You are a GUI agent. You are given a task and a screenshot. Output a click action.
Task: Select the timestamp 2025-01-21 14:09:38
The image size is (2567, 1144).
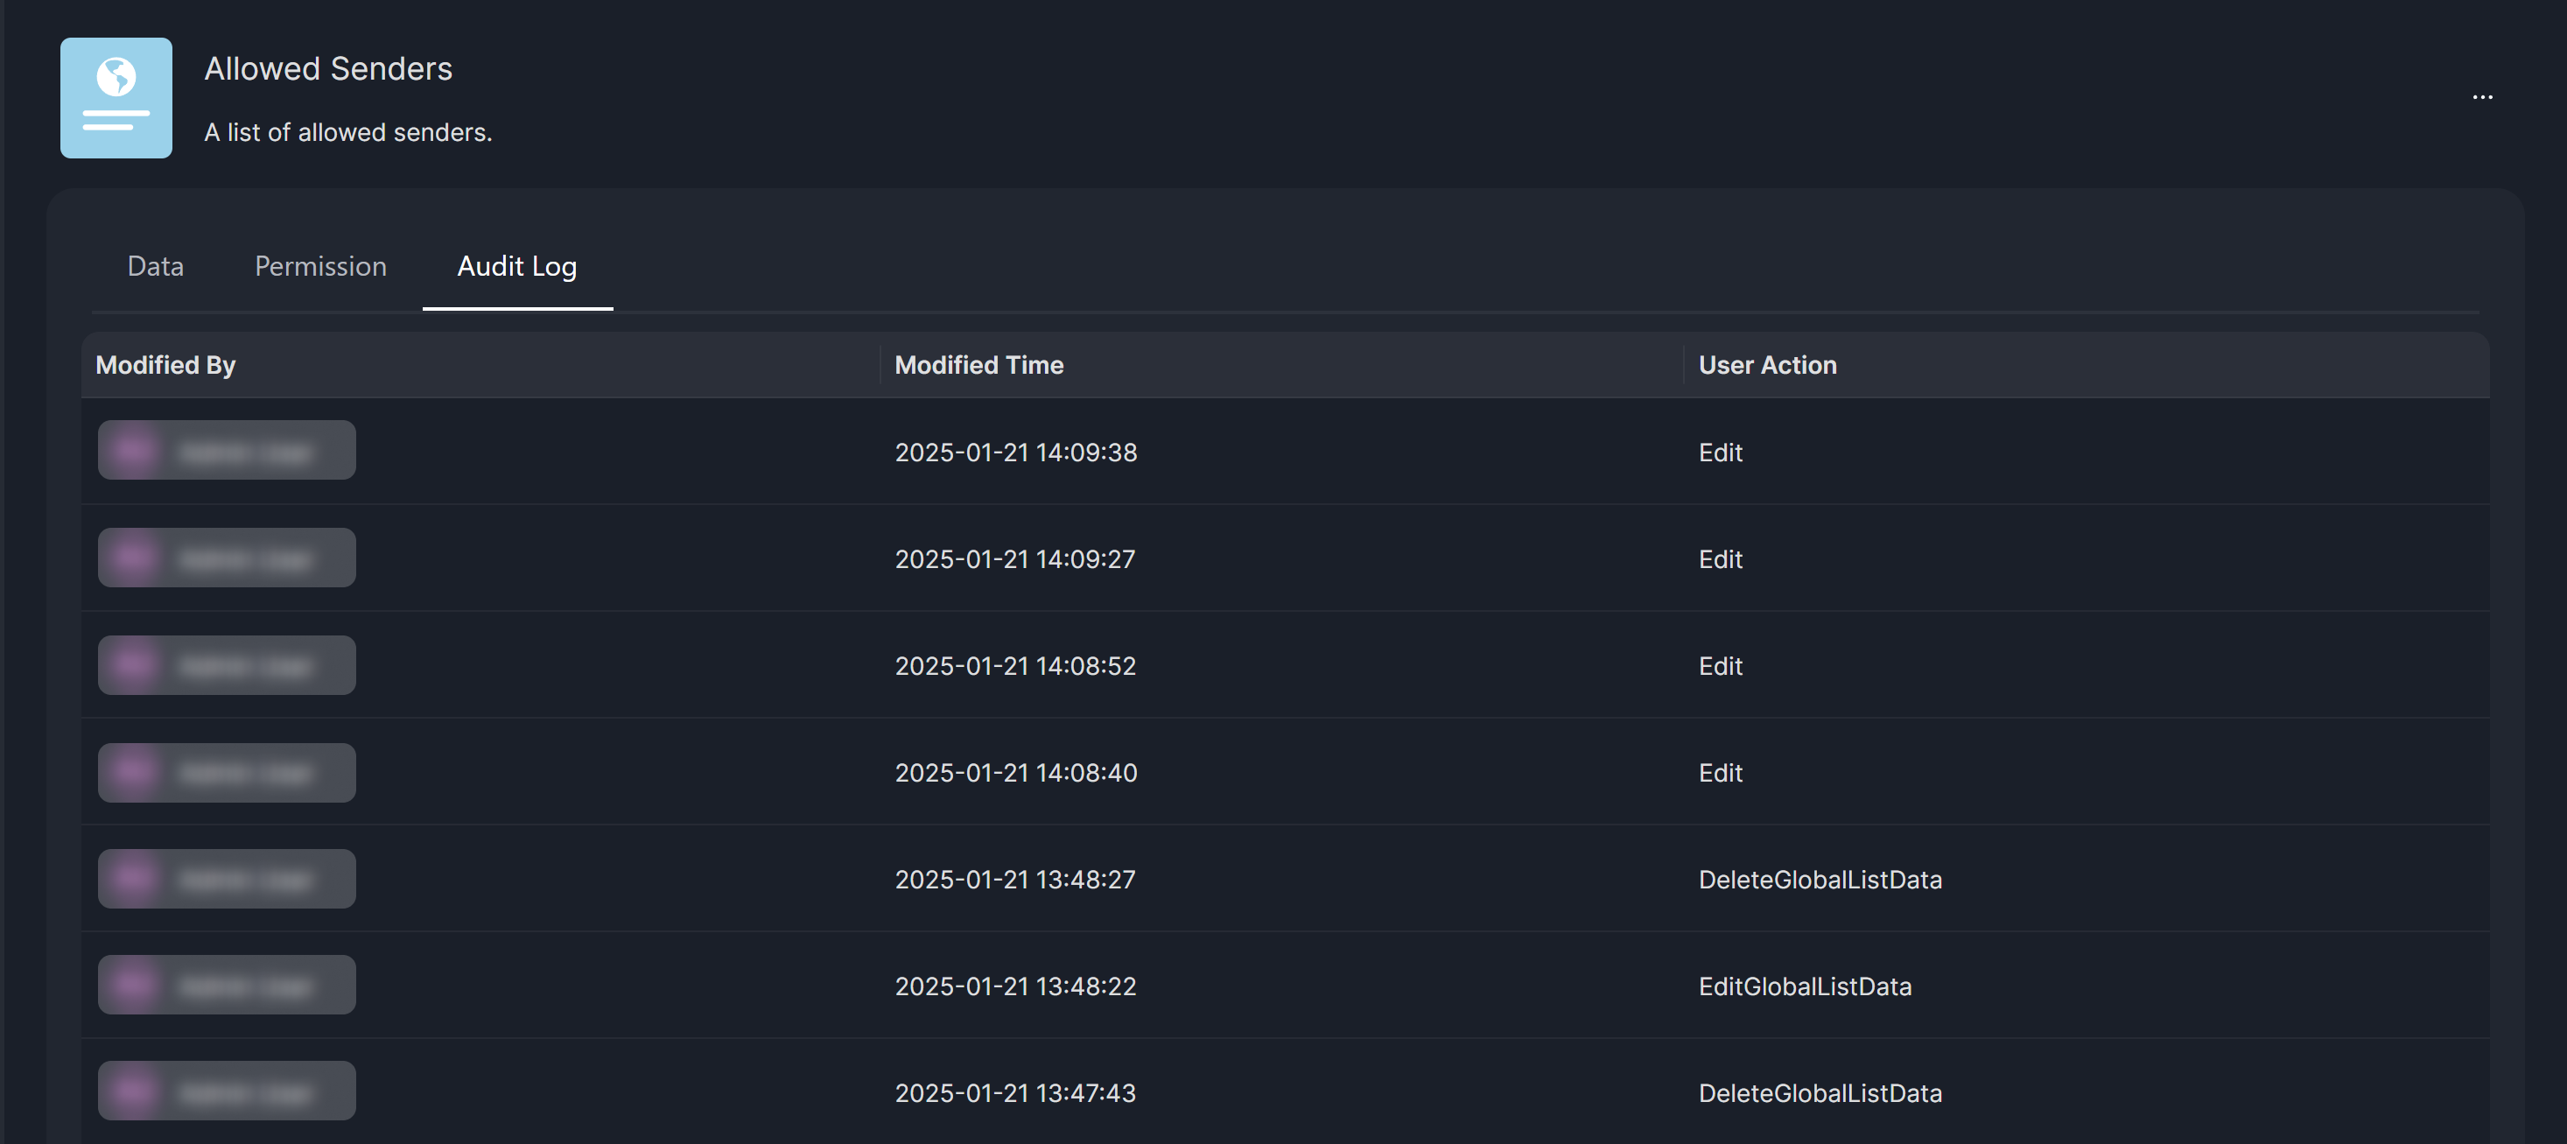[x=1015, y=453]
